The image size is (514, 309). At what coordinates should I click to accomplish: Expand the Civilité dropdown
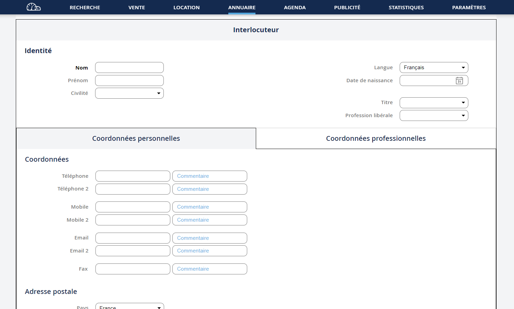click(x=129, y=93)
